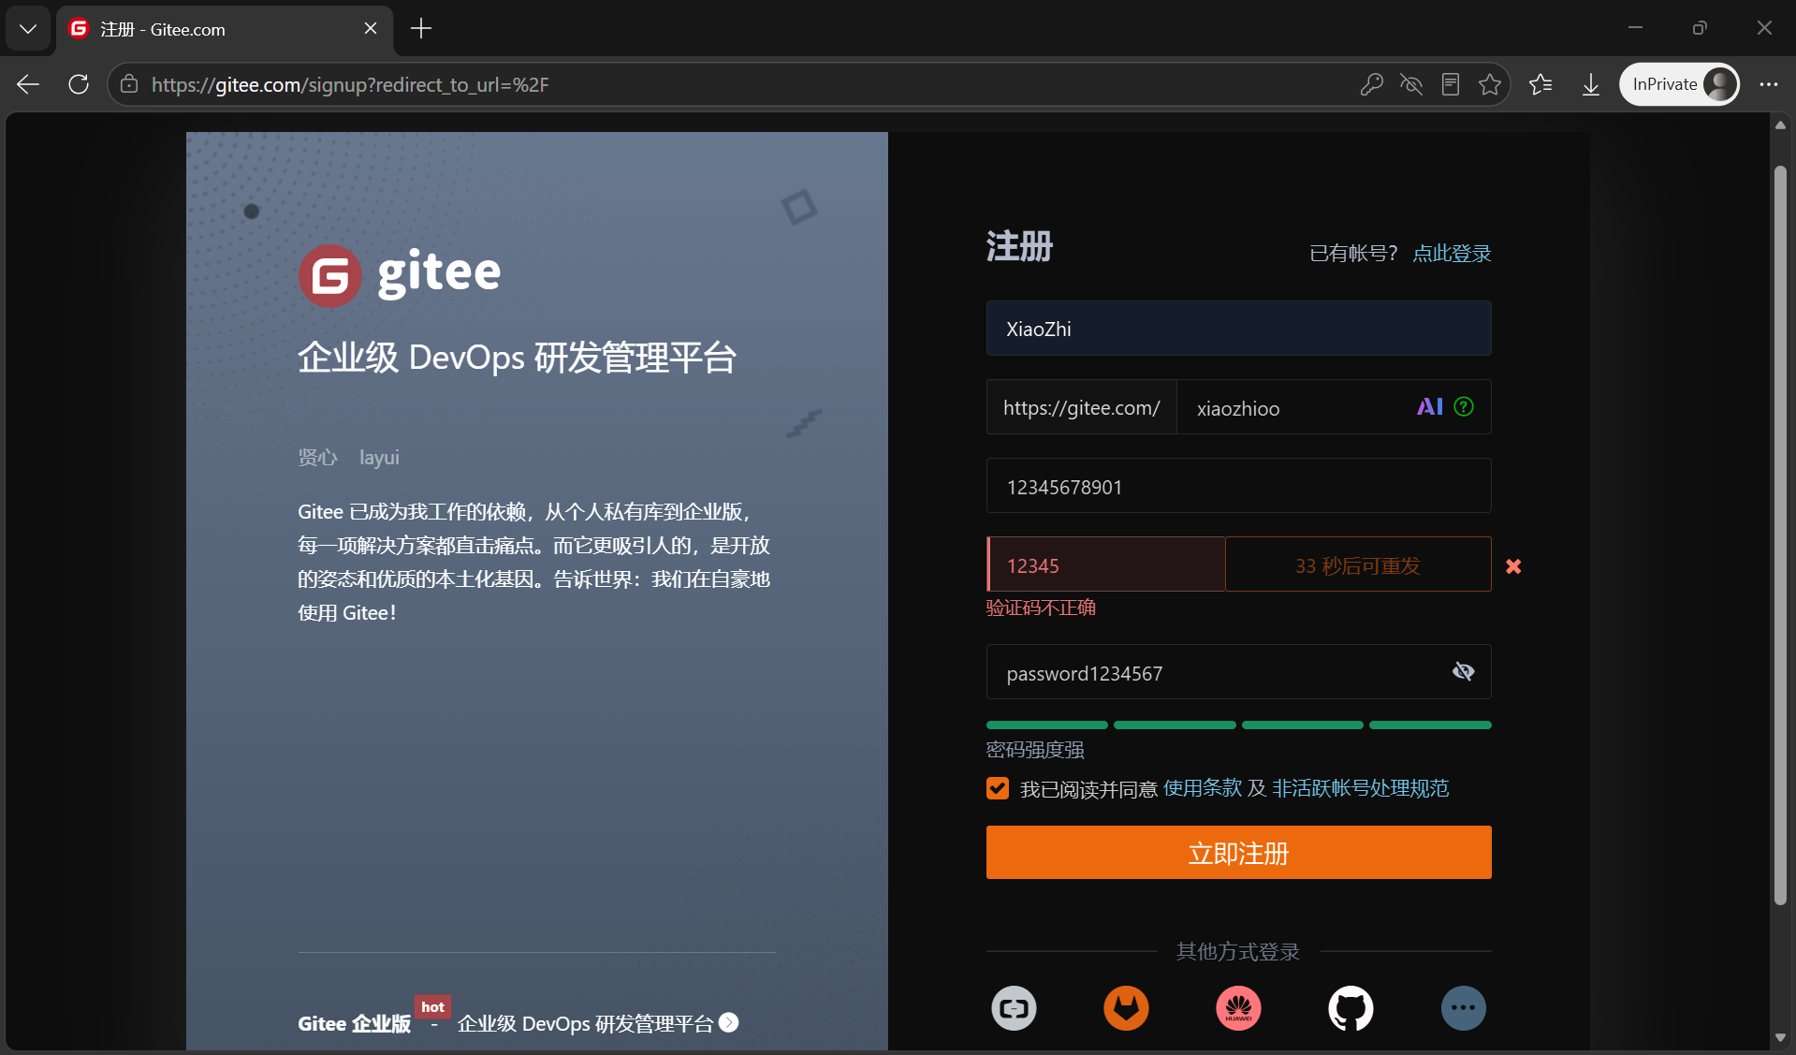
Task: Open the InPrivate profile button
Action: [x=1679, y=84]
